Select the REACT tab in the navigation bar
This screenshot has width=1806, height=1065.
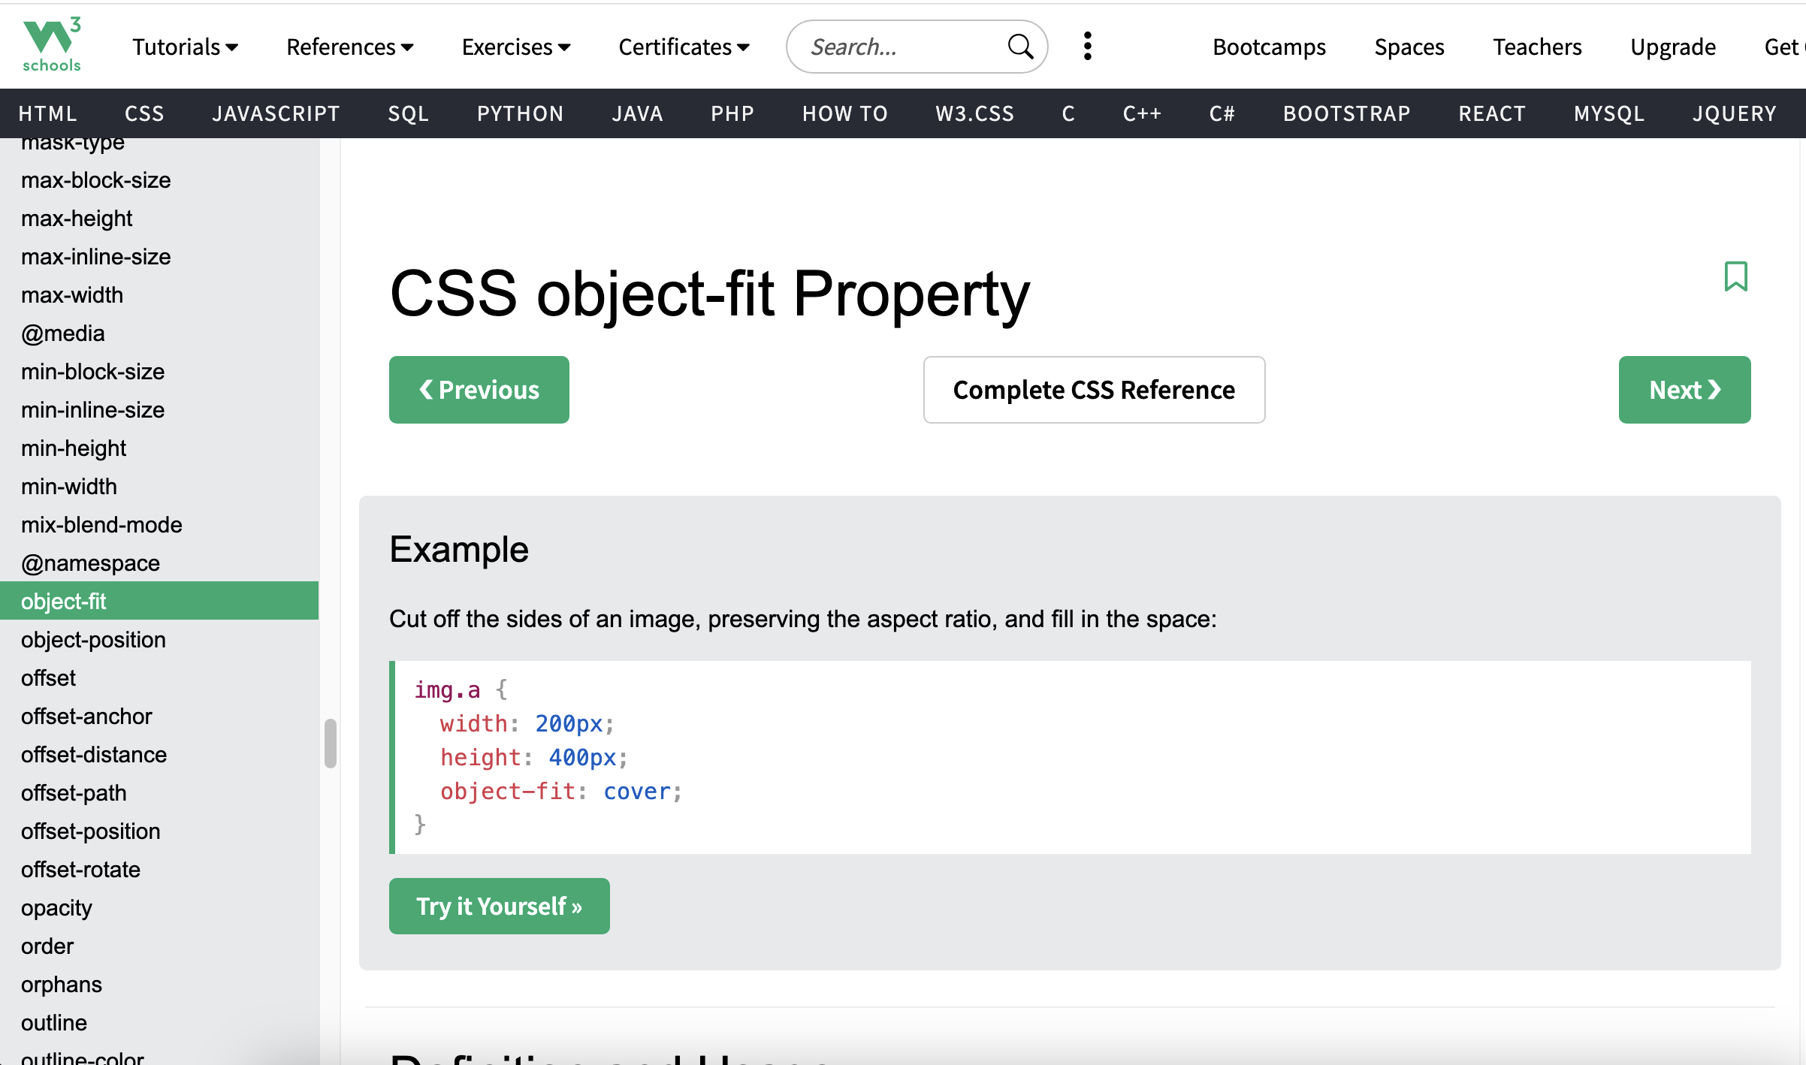(x=1492, y=113)
